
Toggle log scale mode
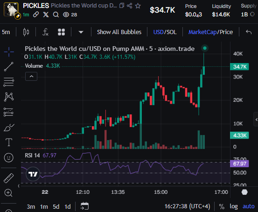[x=234, y=206]
